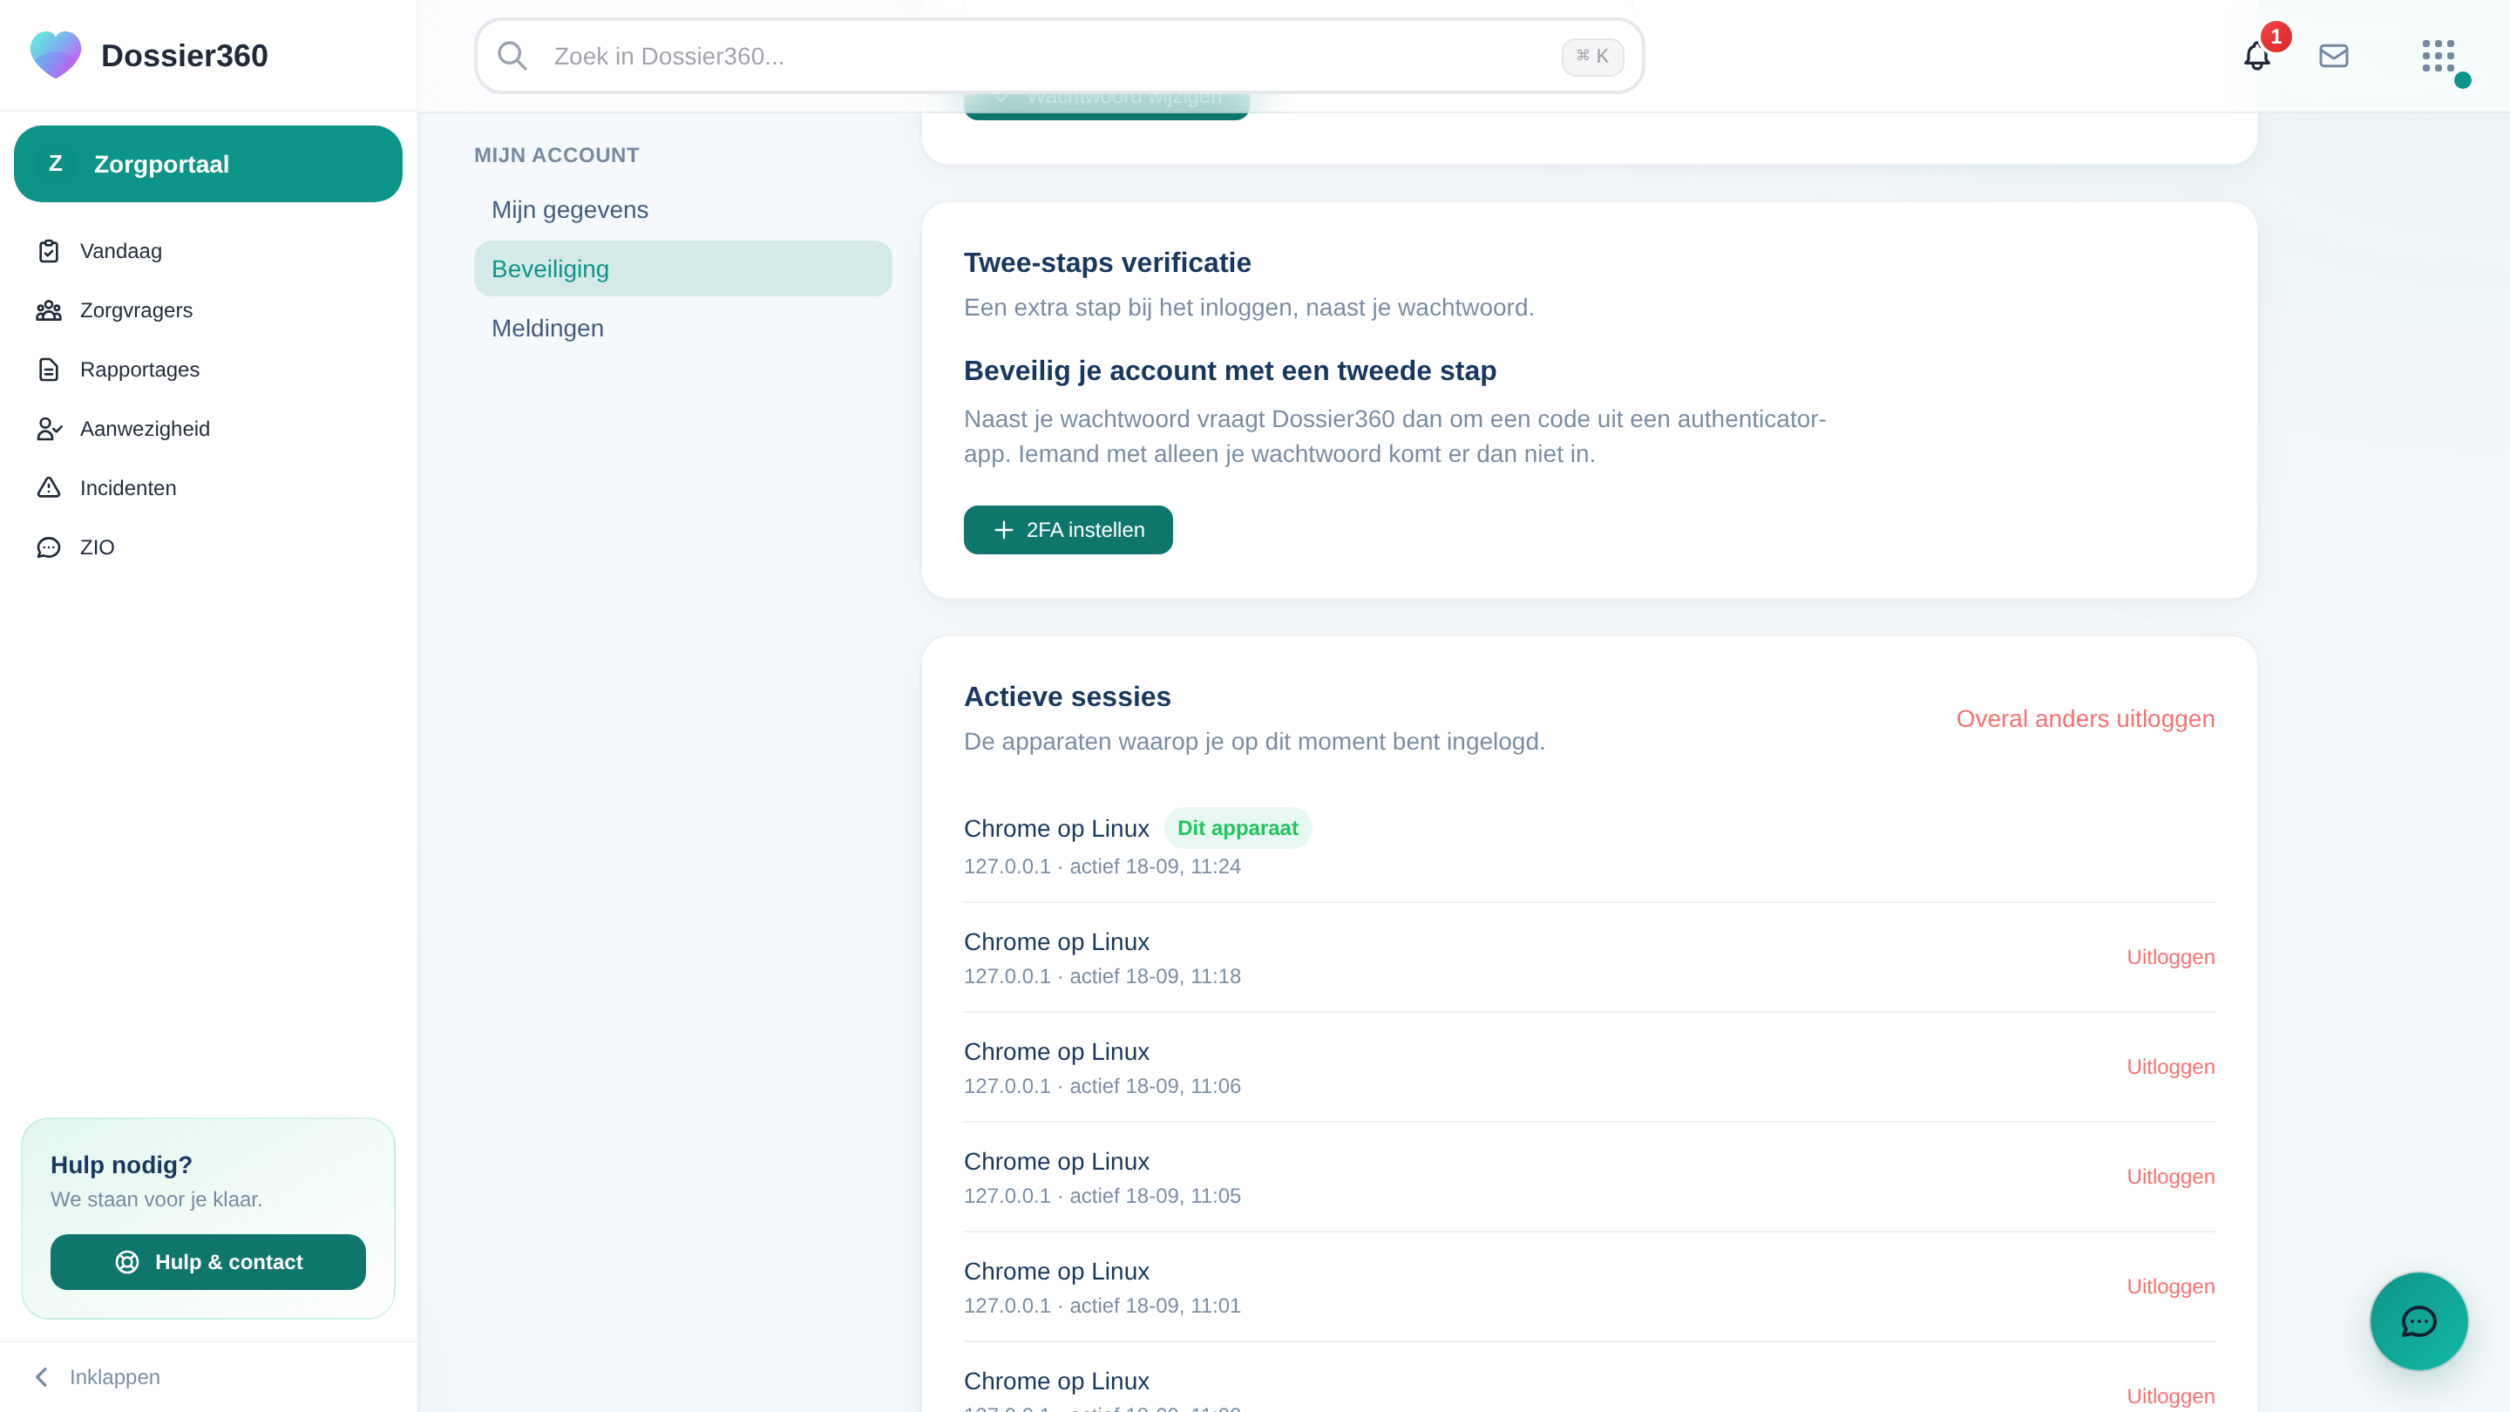Focus the Zoek in Dossier360 search field
2510x1412 pixels.
[1059, 56]
